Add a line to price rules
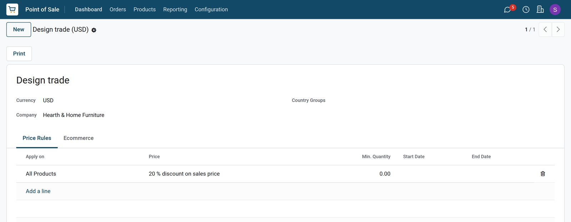The width and height of the screenshot is (571, 222). click(38, 191)
